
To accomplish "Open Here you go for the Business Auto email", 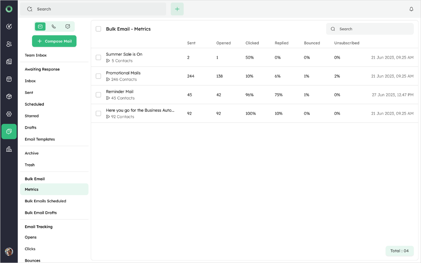I will coord(140,110).
